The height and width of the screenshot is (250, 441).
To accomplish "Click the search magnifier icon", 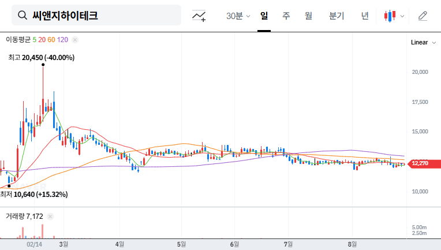I will pos(22,15).
